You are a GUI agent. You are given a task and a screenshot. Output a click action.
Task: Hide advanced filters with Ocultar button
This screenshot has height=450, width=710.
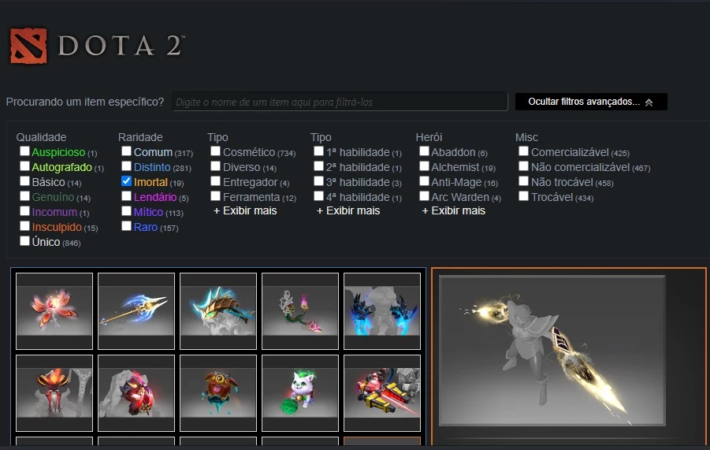click(591, 102)
